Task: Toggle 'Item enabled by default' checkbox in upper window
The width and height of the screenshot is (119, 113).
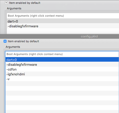Action: (6, 3)
